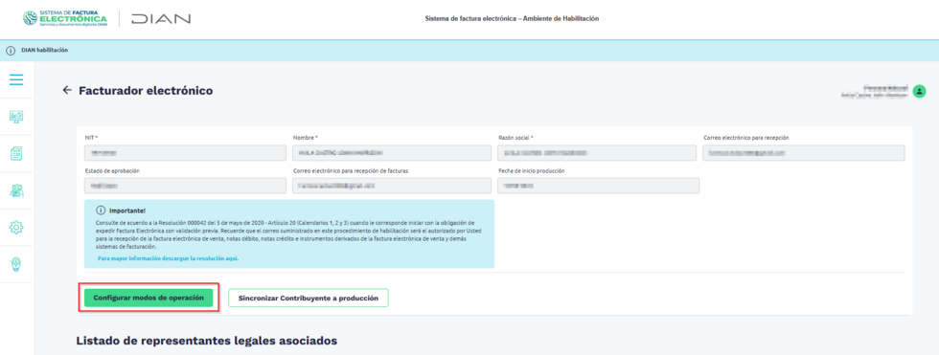Click the info icon beside DIAN habilitación
This screenshot has width=939, height=355.
[x=11, y=51]
